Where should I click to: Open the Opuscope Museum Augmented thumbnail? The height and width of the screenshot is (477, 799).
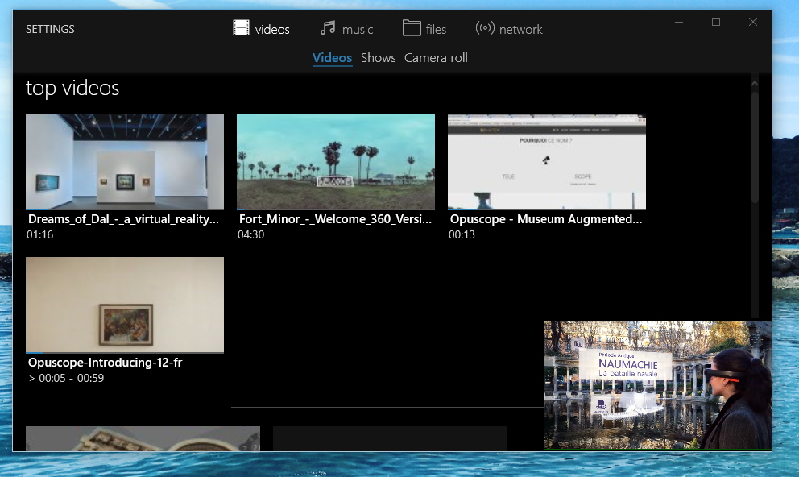547,161
